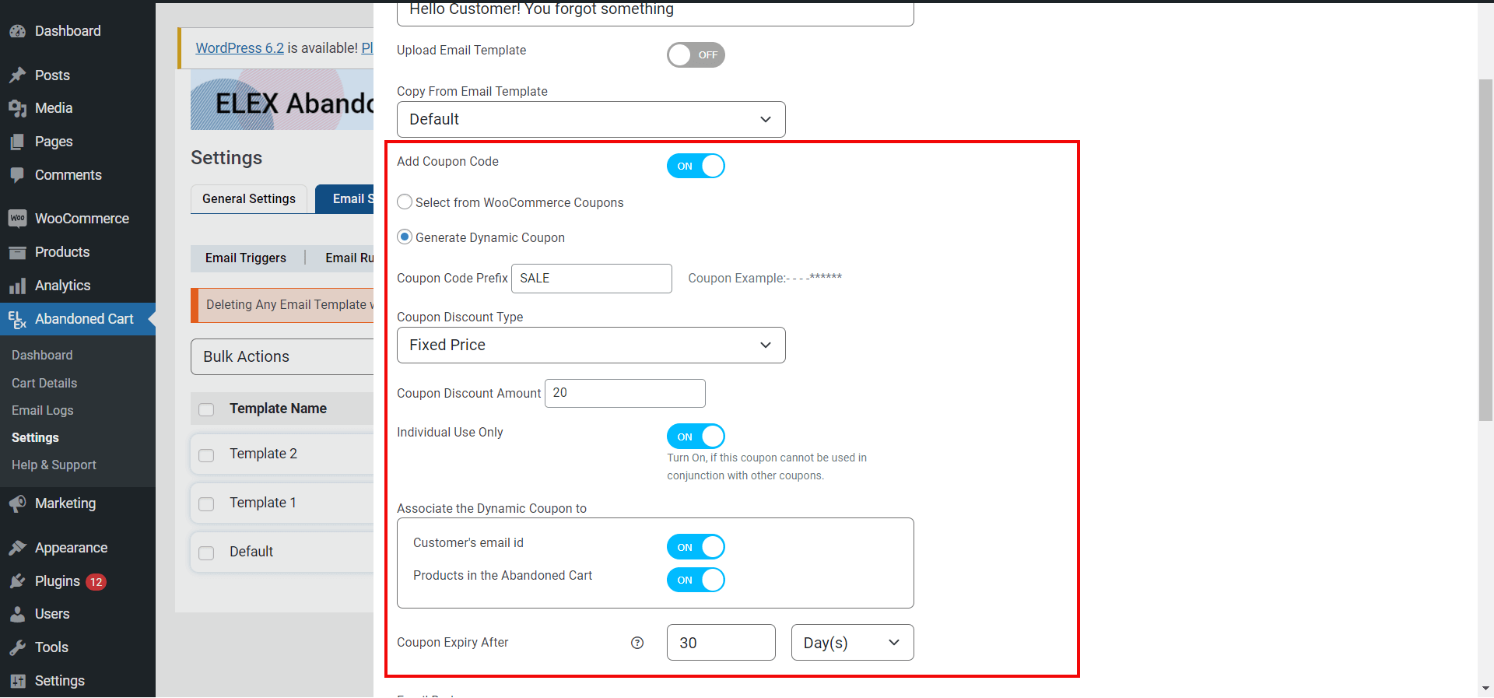
Task: Open the Email Triggers sub-tab
Action: point(246,258)
